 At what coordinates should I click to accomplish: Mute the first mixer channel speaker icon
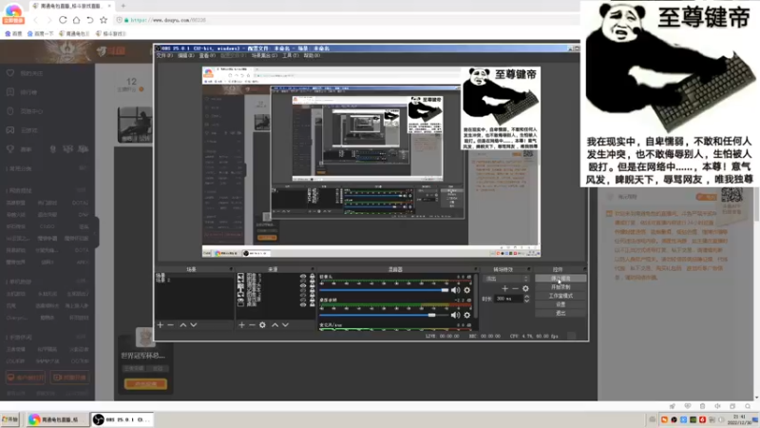(455, 290)
